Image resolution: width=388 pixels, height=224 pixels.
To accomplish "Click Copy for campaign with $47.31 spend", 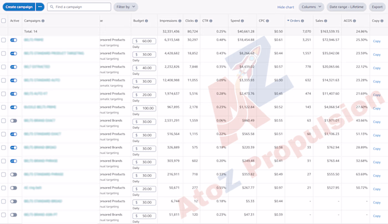I will point(376,216).
